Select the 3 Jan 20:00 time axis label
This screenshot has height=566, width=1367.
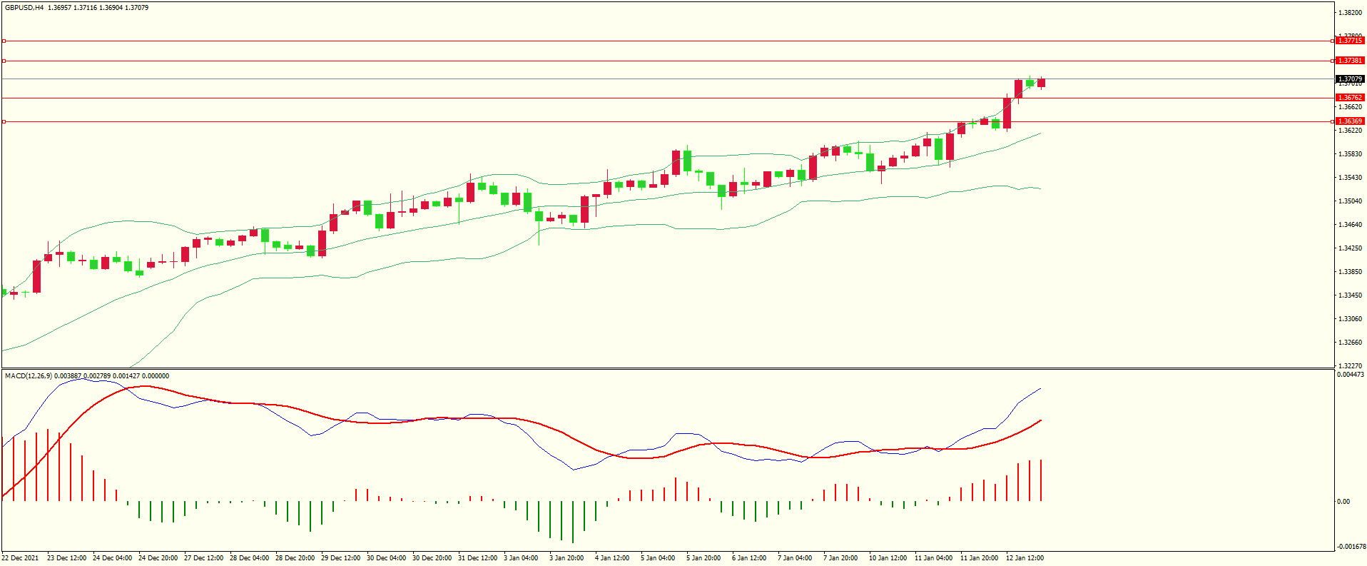tap(566, 558)
